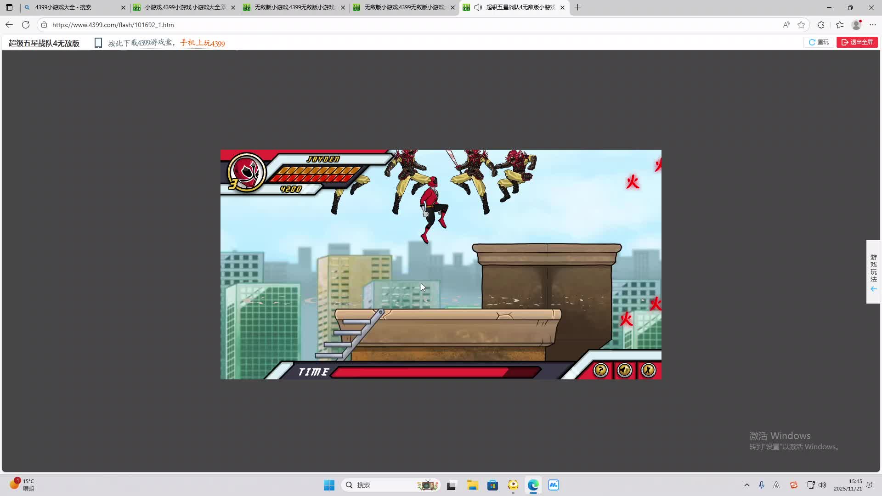Image resolution: width=882 pixels, height=496 pixels.
Task: Click the browser refresh icon
Action: tap(26, 25)
